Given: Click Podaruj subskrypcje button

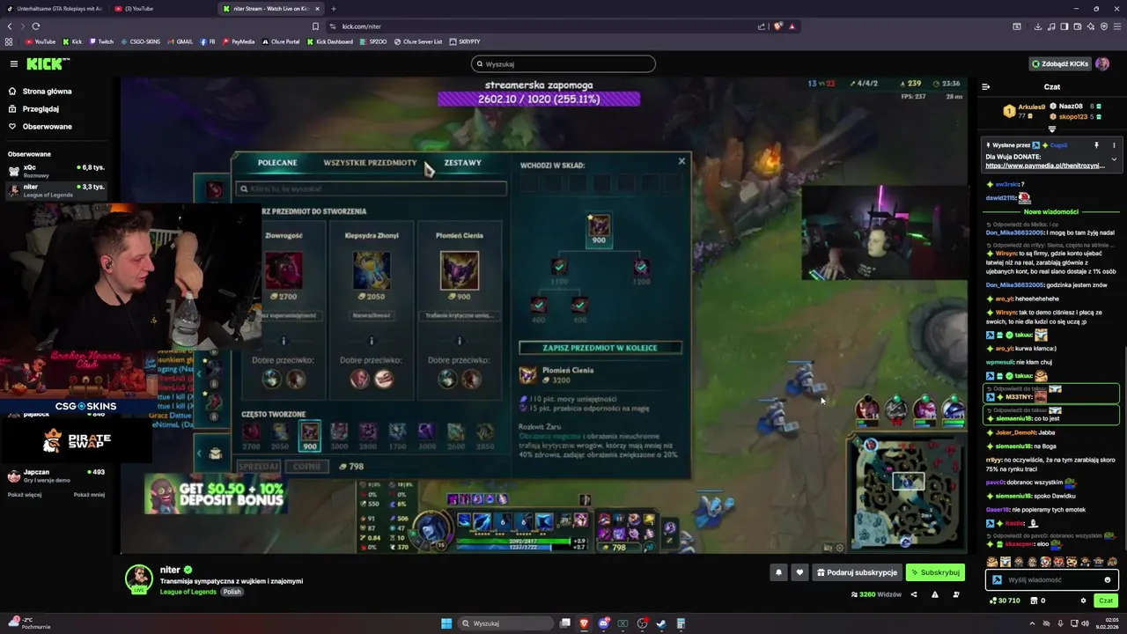Looking at the screenshot, I should point(857,572).
